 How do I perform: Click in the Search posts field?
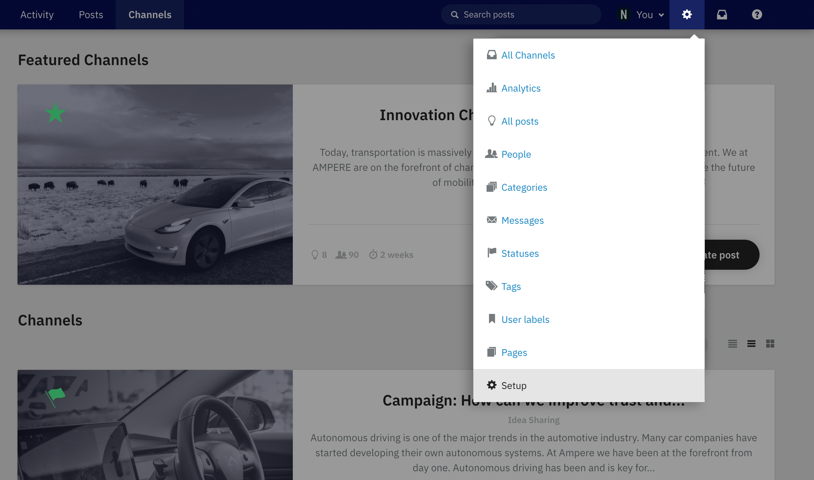click(521, 15)
